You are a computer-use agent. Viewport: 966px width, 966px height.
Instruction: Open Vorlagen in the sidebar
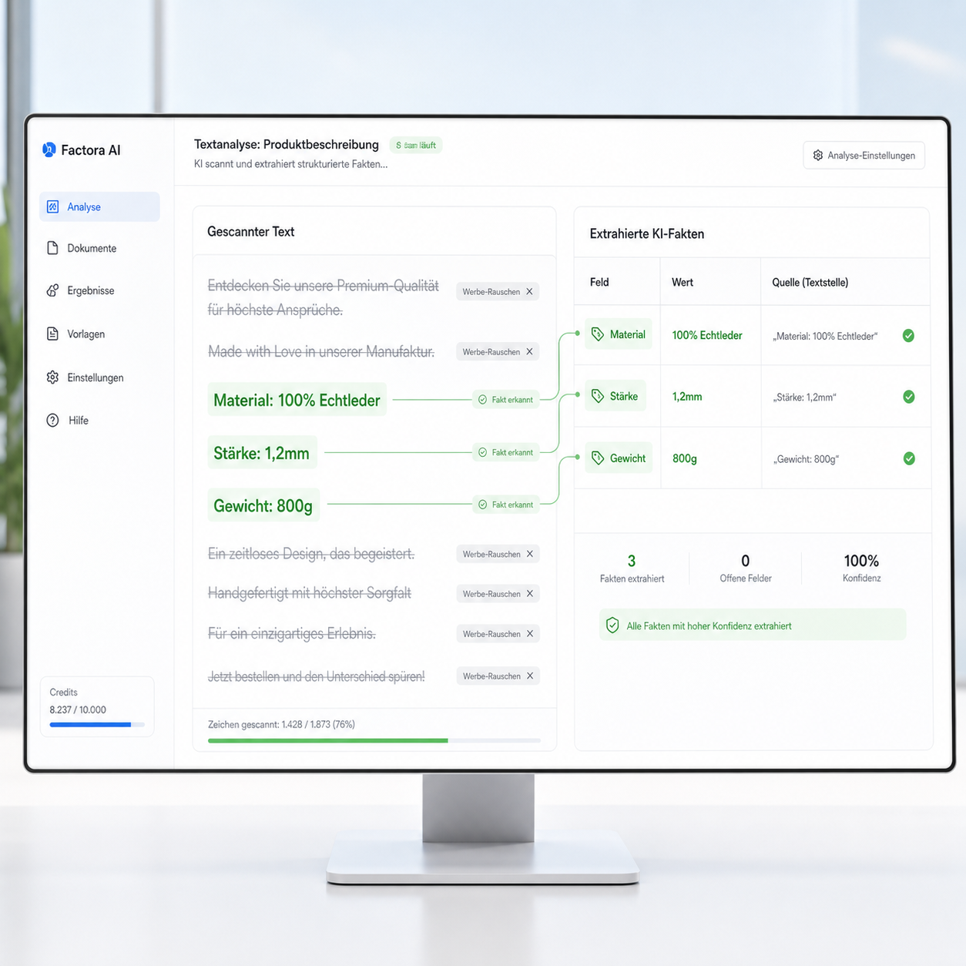75,334
